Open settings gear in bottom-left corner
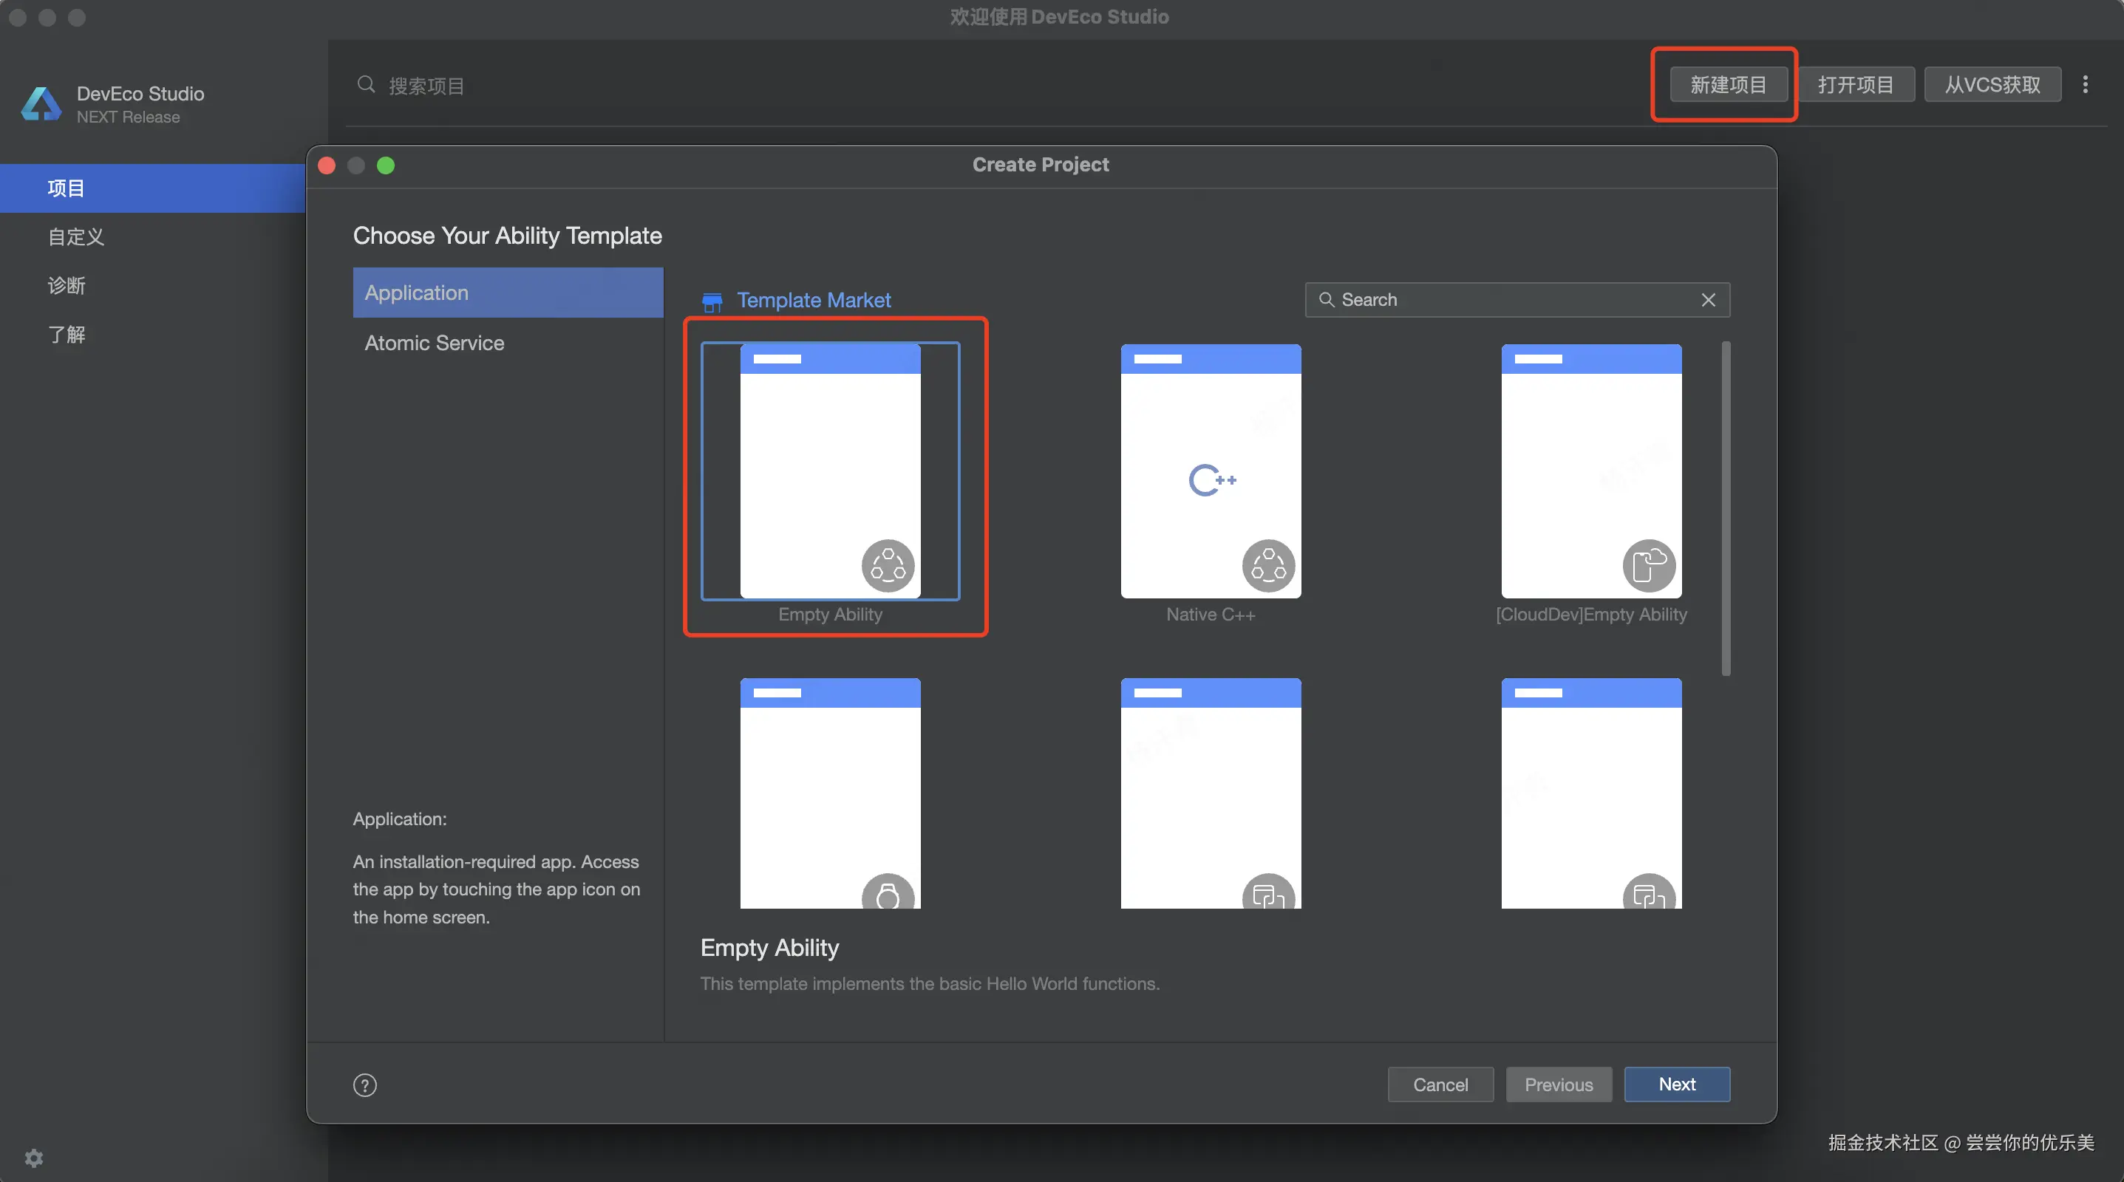The width and height of the screenshot is (2124, 1182). coord(34,1158)
